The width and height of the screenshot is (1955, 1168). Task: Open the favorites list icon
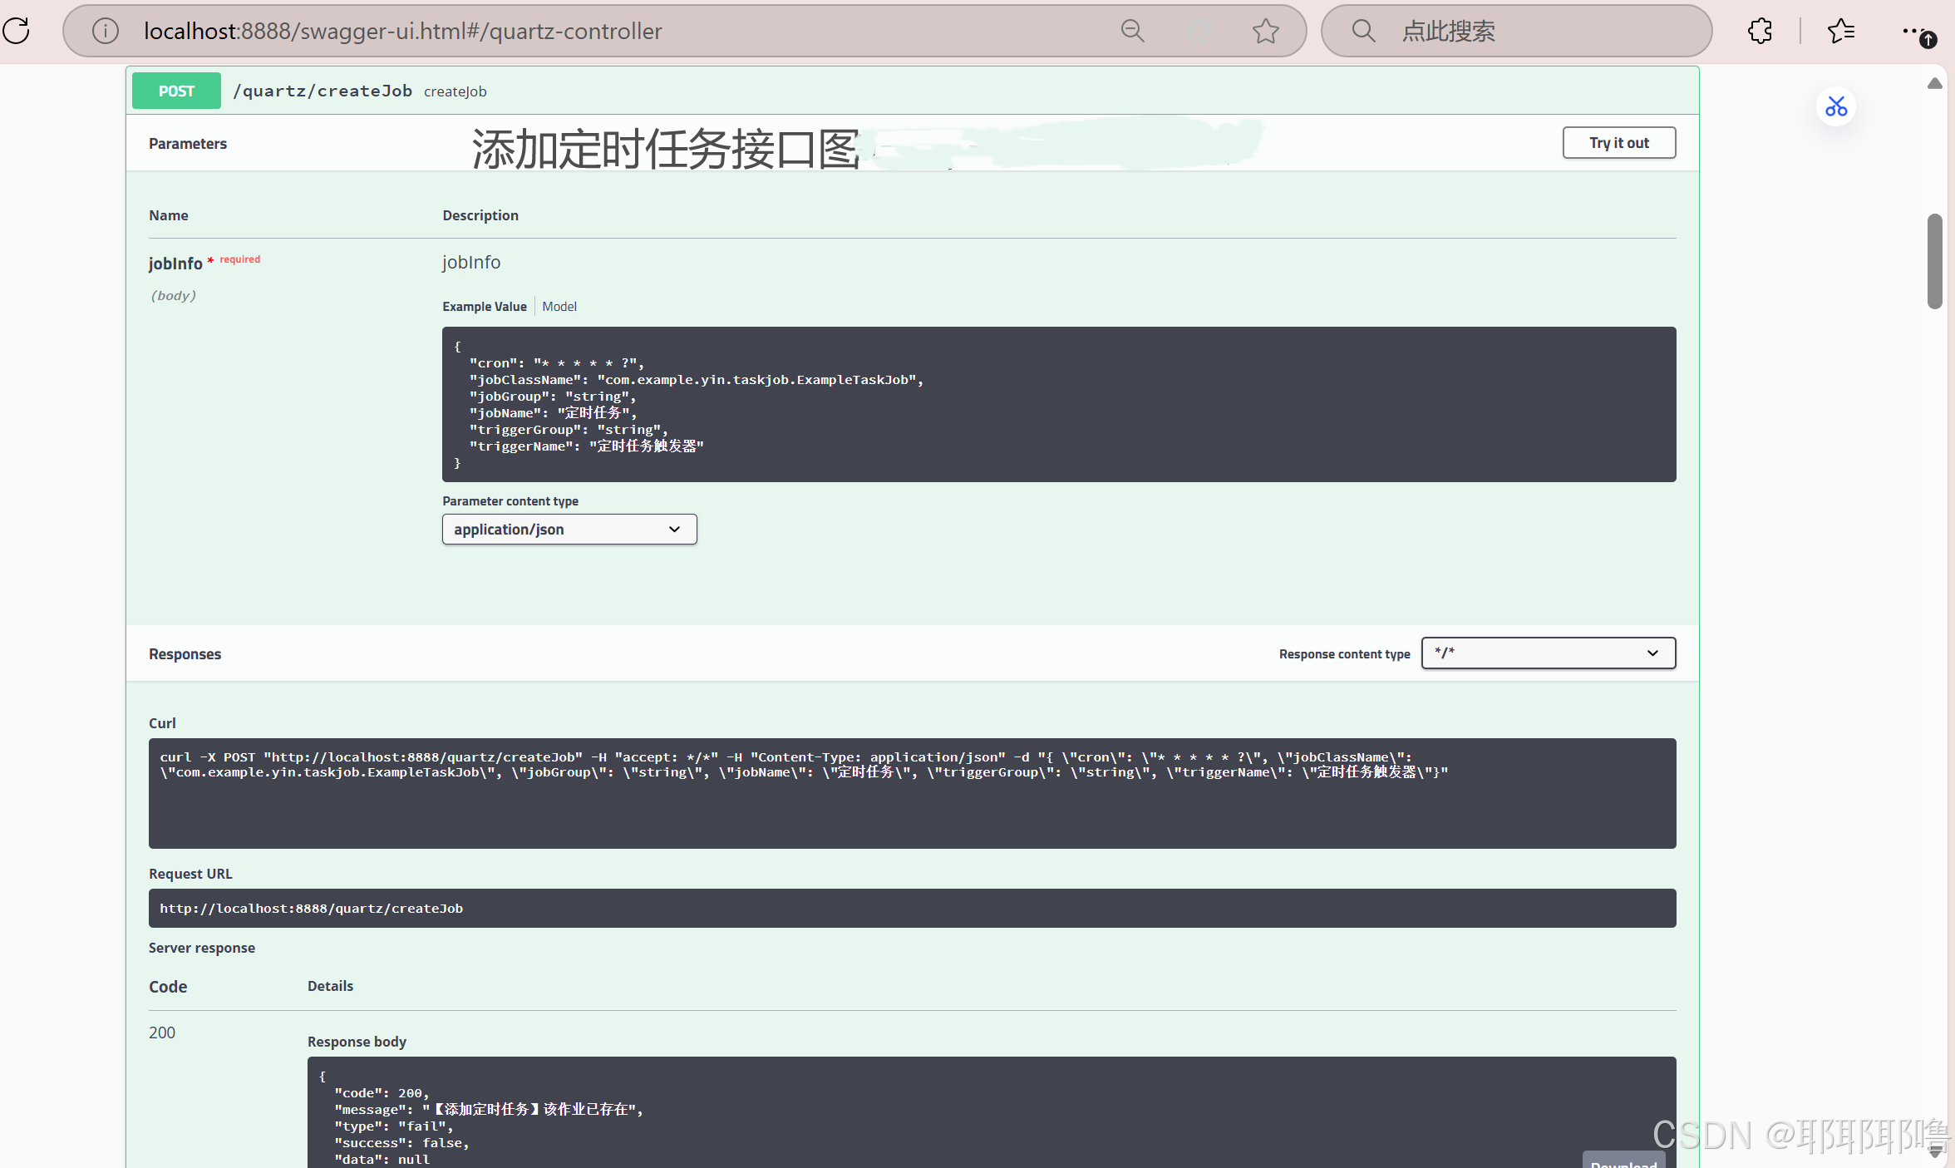pos(1840,31)
